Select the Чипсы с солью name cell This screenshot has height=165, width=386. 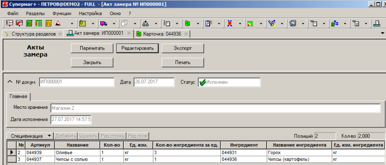point(77,159)
